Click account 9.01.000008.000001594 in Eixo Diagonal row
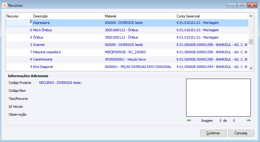 tap(212, 67)
